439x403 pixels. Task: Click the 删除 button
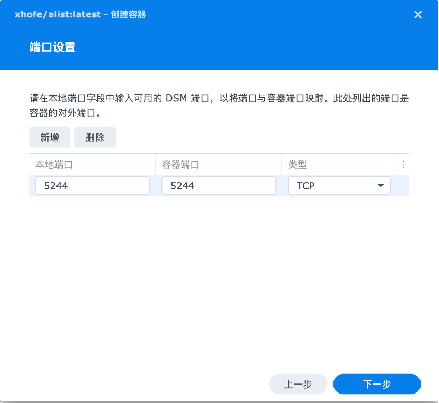pyautogui.click(x=95, y=138)
